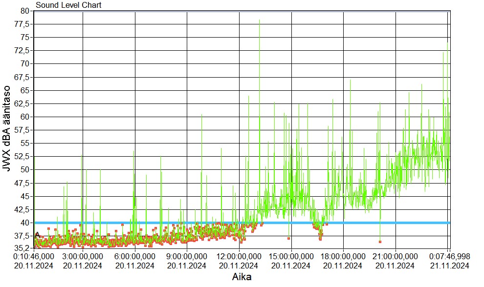This screenshot has width=484, height=287.
Task: Select the 47,5 y-axis tick label
Action: click(22, 183)
